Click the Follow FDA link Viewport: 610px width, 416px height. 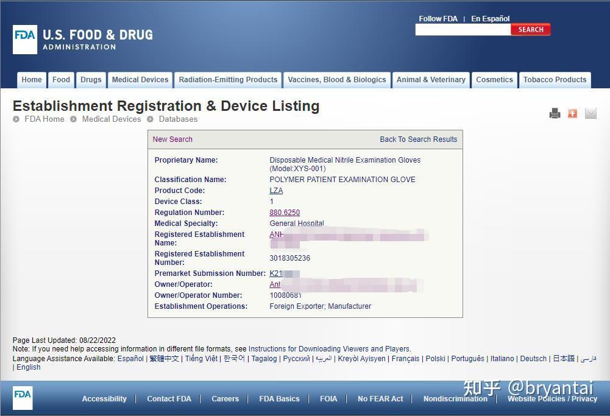click(438, 19)
